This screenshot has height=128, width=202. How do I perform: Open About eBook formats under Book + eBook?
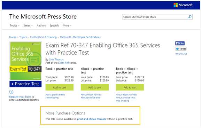(x=126, y=95)
